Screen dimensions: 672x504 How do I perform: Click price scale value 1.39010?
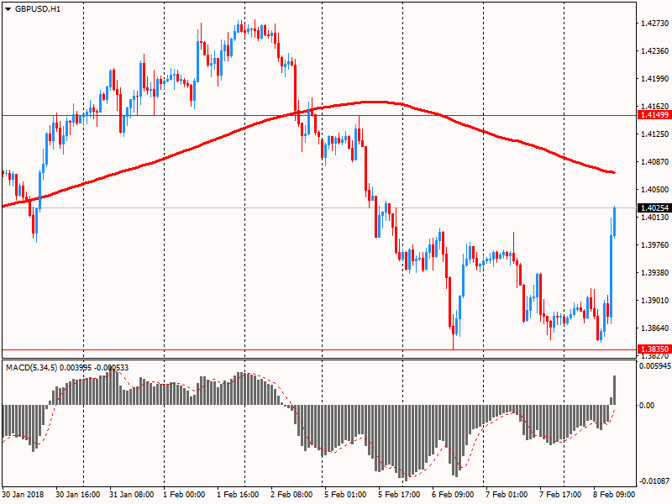(654, 301)
